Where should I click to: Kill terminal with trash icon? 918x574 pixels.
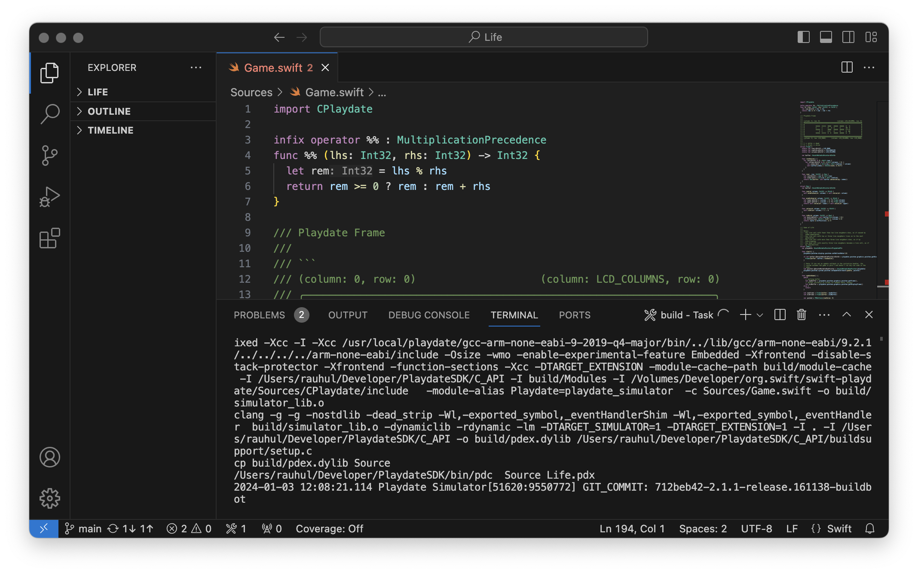click(801, 315)
